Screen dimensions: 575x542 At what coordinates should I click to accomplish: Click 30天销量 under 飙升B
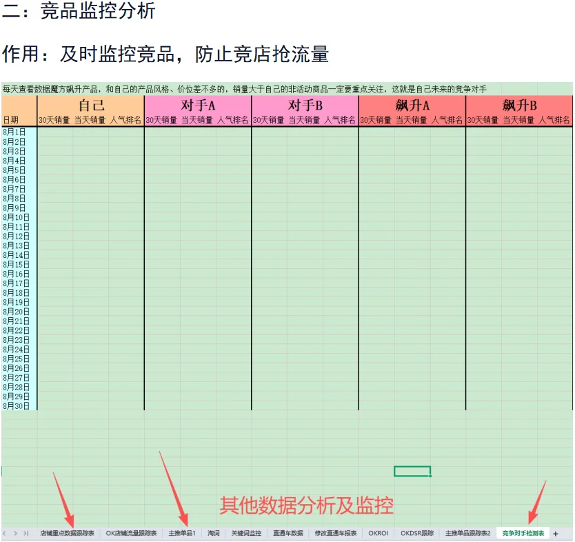[x=483, y=120]
